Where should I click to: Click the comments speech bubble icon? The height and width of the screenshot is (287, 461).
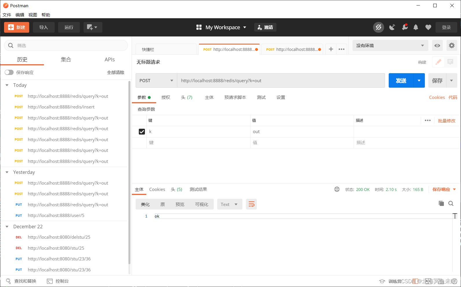pos(450,62)
